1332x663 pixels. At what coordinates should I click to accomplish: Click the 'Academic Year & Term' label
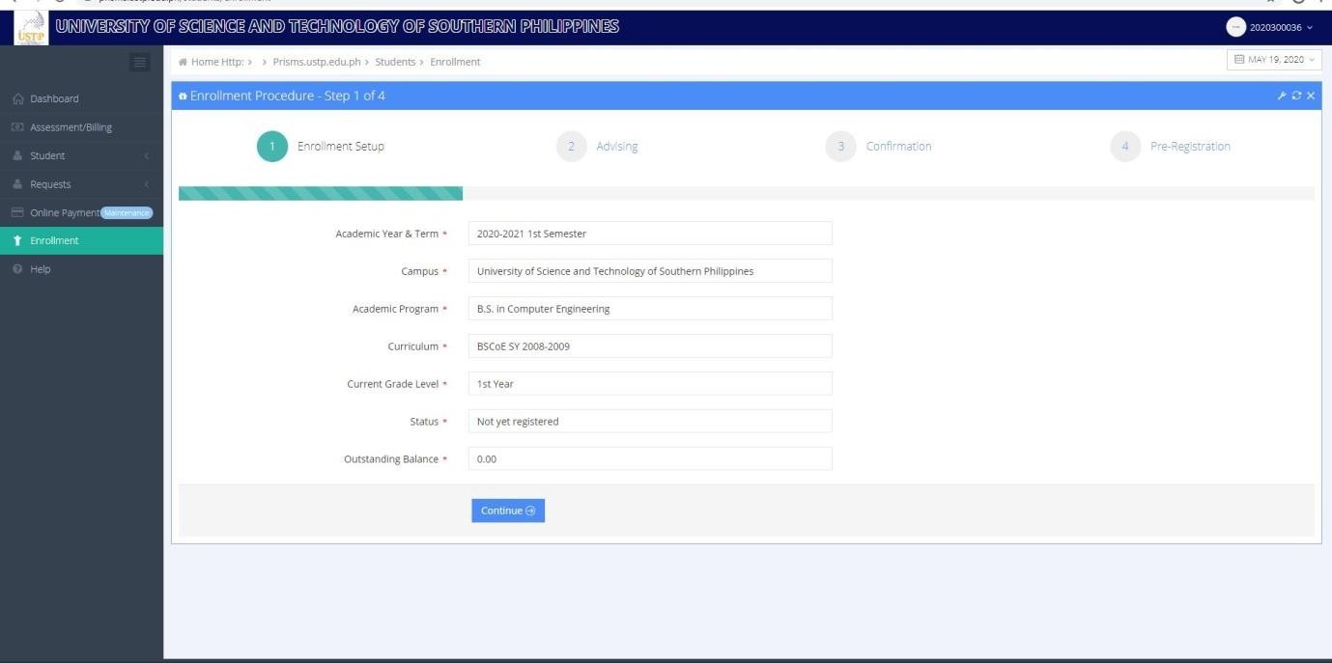(386, 234)
